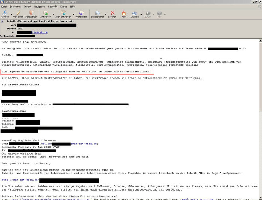Click the 'Hauptverwaltung' line in signature

pyautogui.click(x=14, y=111)
